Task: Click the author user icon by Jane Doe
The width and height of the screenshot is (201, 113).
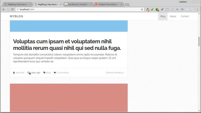Action: (x=14, y=73)
